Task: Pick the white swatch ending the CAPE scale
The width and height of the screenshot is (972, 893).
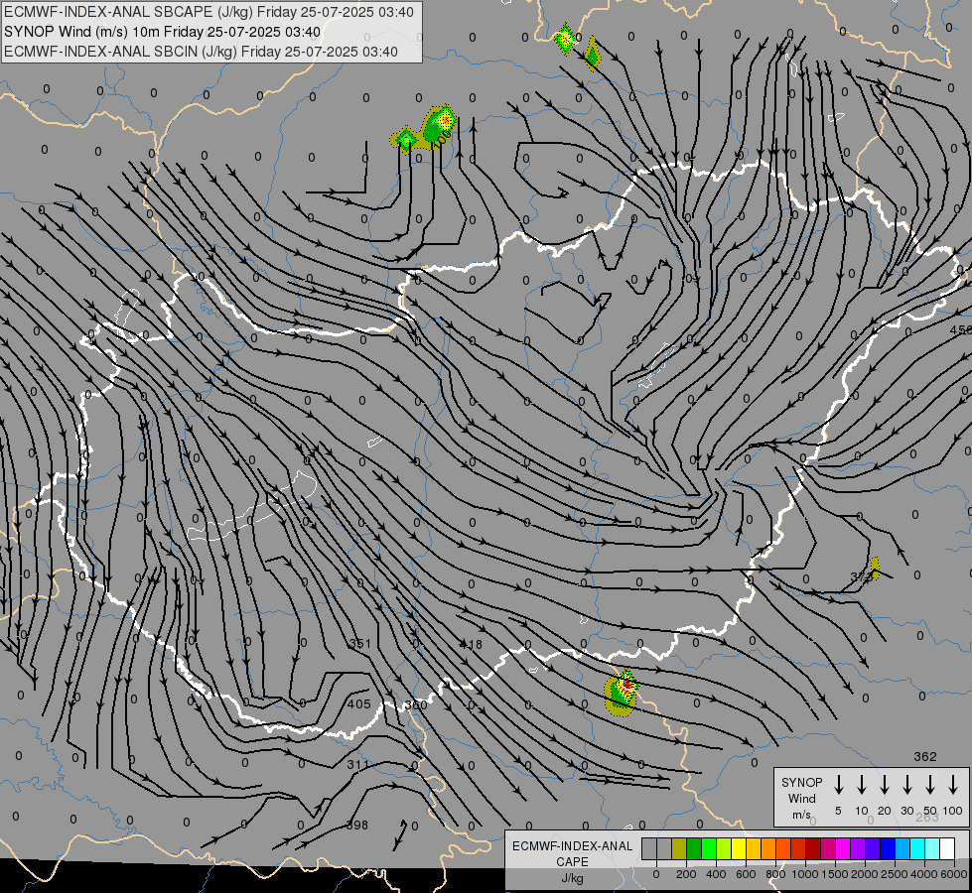Action: (x=947, y=849)
